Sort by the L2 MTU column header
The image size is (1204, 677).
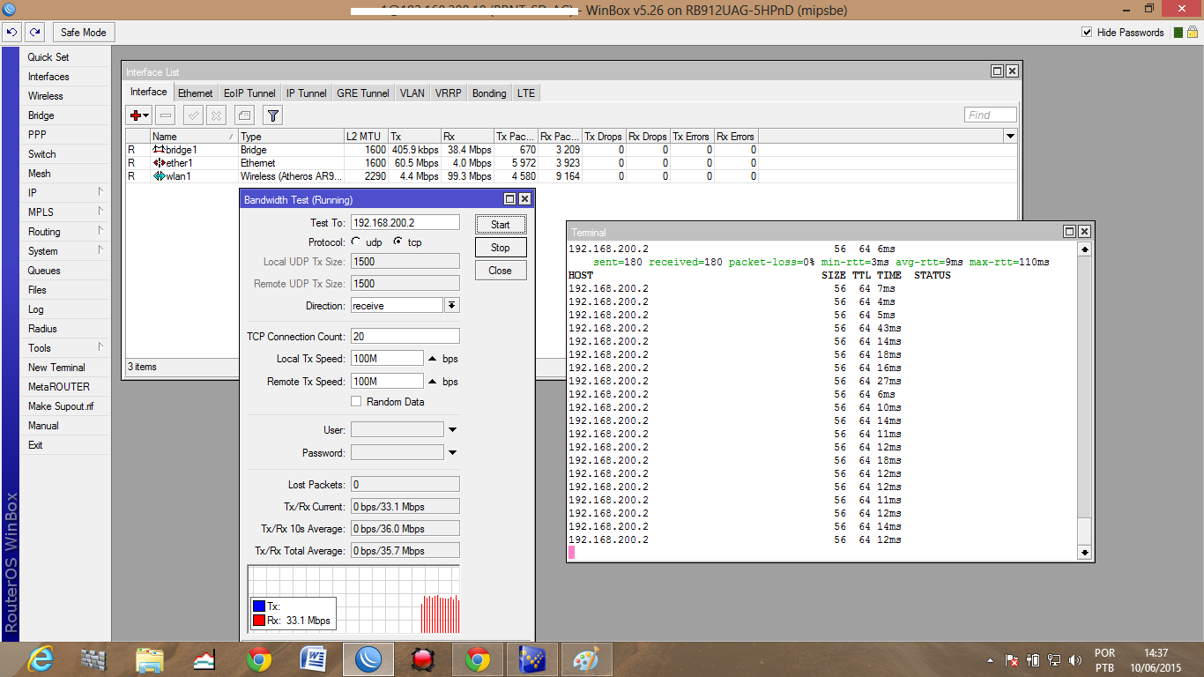[x=365, y=137]
